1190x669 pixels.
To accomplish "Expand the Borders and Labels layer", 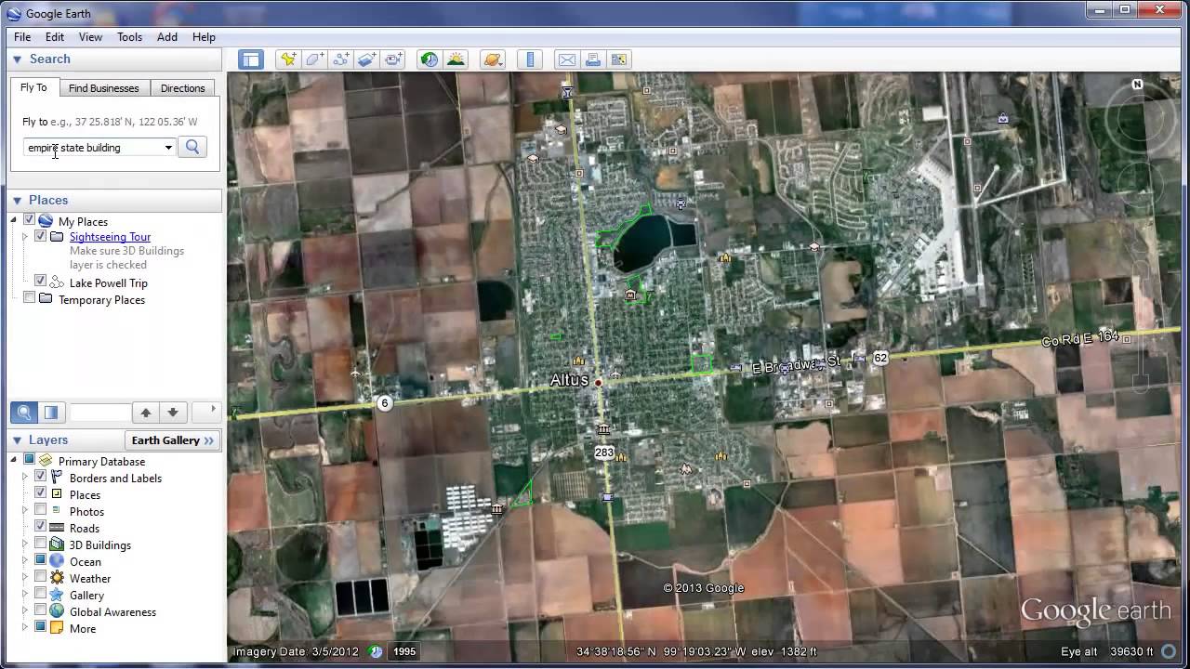I will pos(25,477).
